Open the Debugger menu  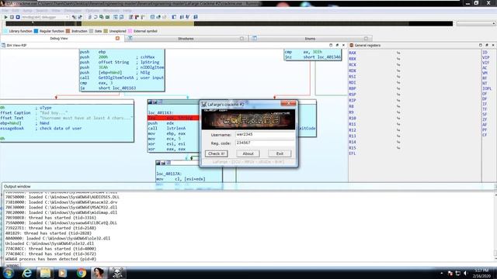pos(72,10)
